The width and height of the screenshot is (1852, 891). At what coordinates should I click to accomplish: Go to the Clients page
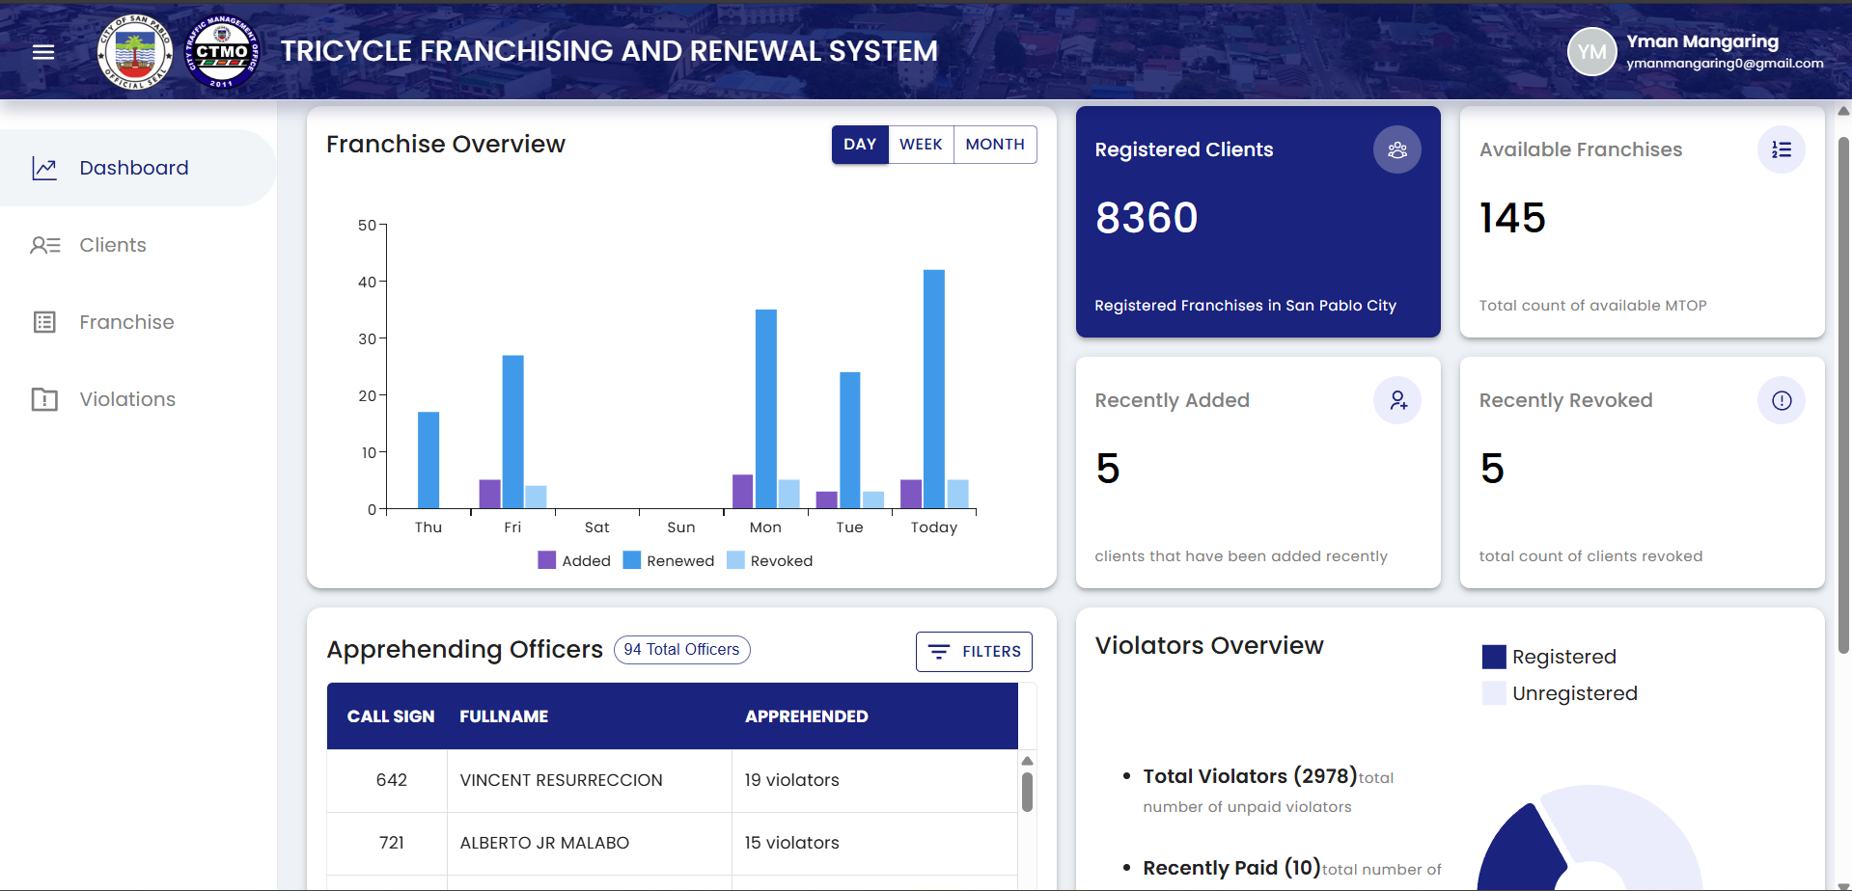[113, 245]
